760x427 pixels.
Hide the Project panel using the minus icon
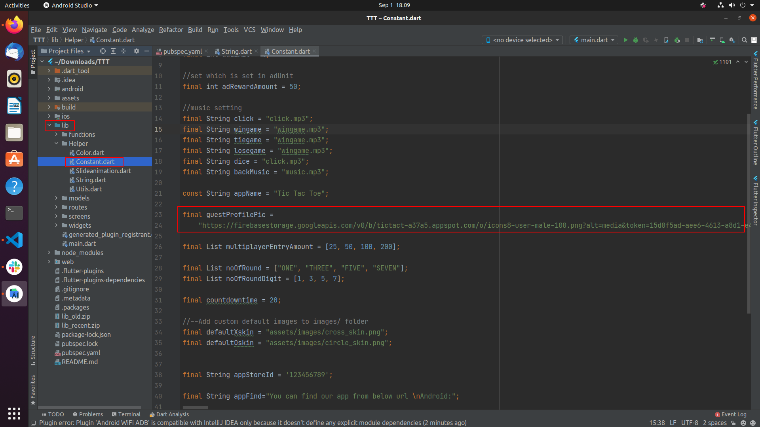[147, 51]
